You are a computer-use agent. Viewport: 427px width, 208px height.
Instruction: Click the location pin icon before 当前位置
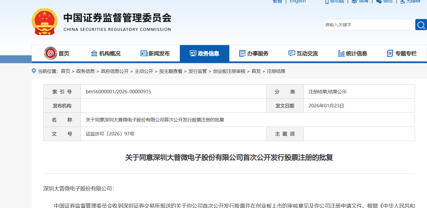click(34, 71)
